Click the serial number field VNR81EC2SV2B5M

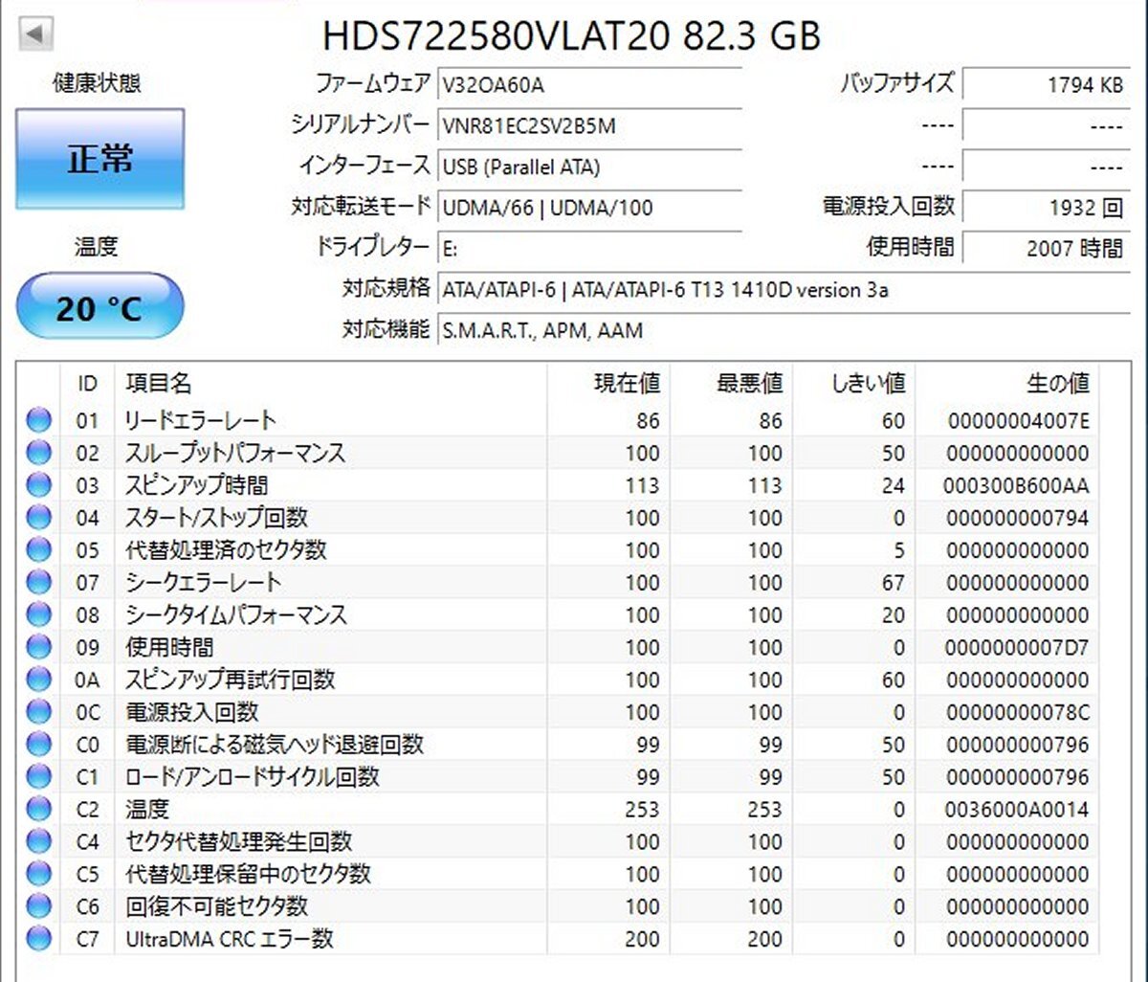coord(589,125)
